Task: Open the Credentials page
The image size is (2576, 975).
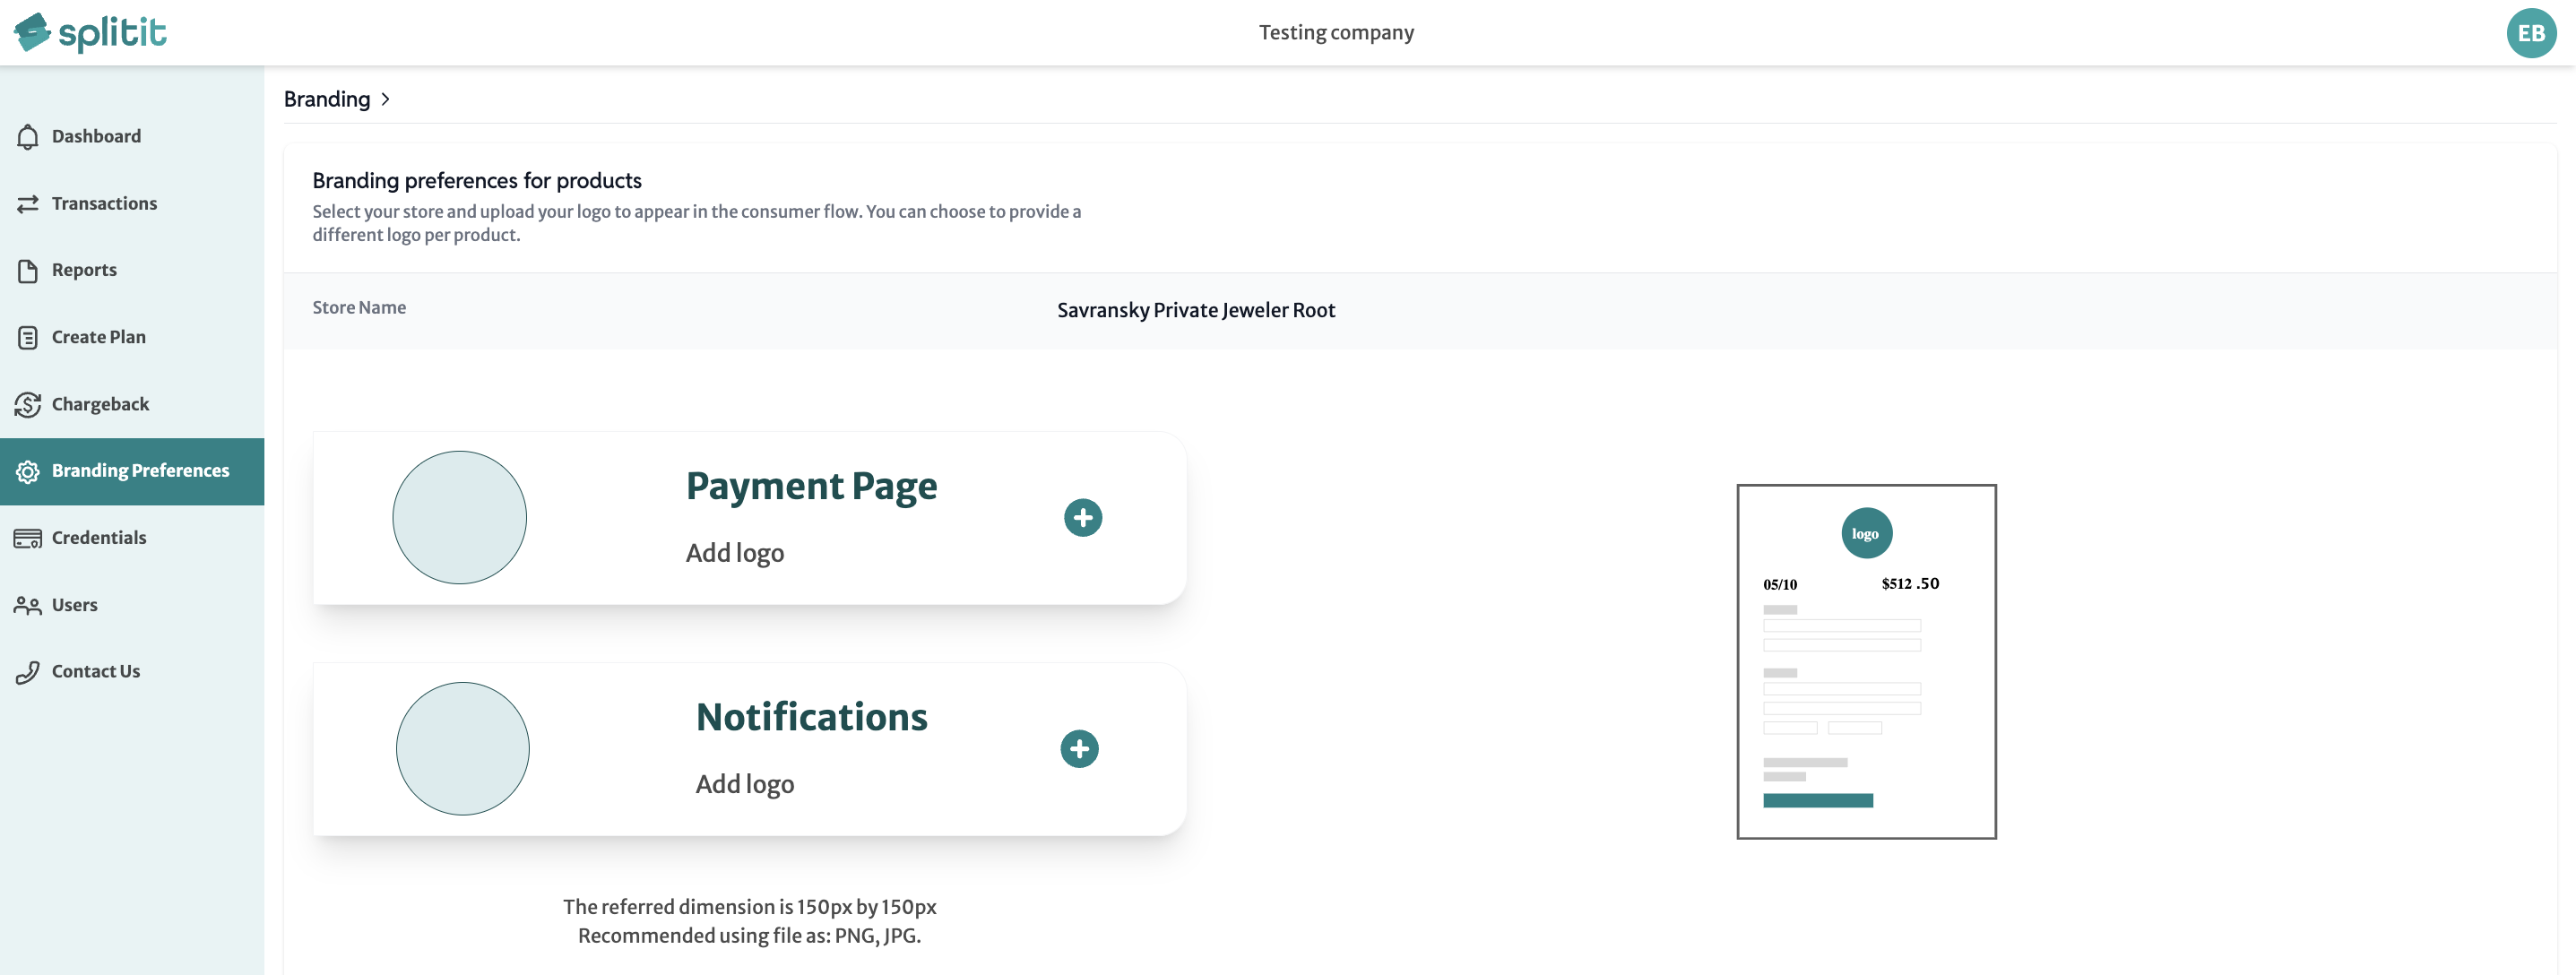Action: click(x=132, y=539)
